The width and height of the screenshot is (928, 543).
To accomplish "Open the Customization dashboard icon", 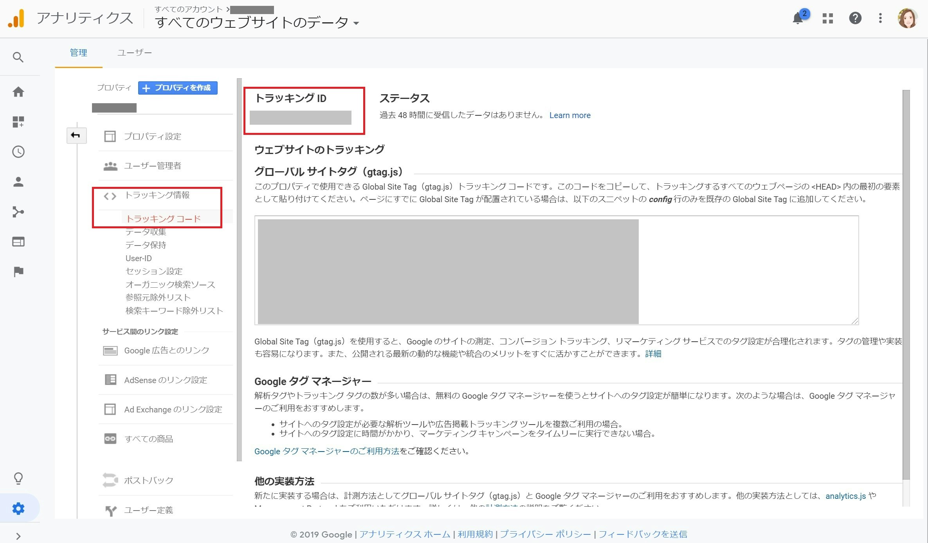I will click(x=18, y=122).
